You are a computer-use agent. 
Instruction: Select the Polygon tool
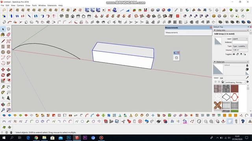[x=9, y=52]
